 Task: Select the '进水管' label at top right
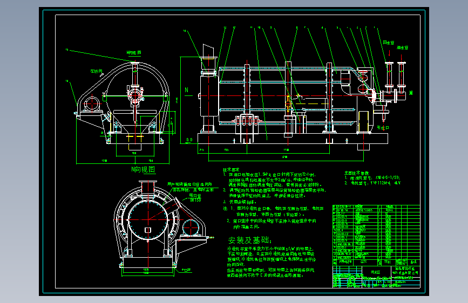click(402, 48)
